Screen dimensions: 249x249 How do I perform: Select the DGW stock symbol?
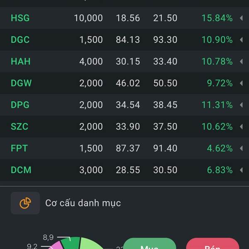21,83
